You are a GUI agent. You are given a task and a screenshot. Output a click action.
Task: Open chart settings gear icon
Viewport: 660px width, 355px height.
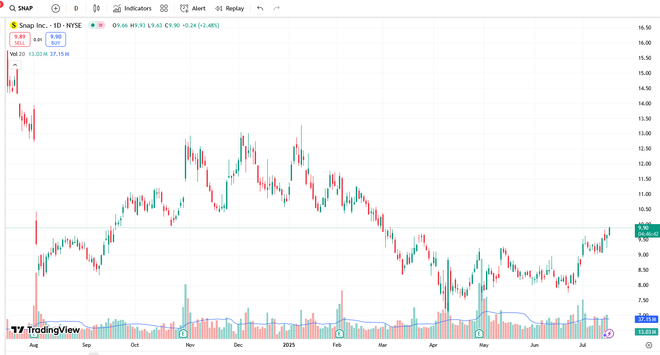[x=649, y=345]
